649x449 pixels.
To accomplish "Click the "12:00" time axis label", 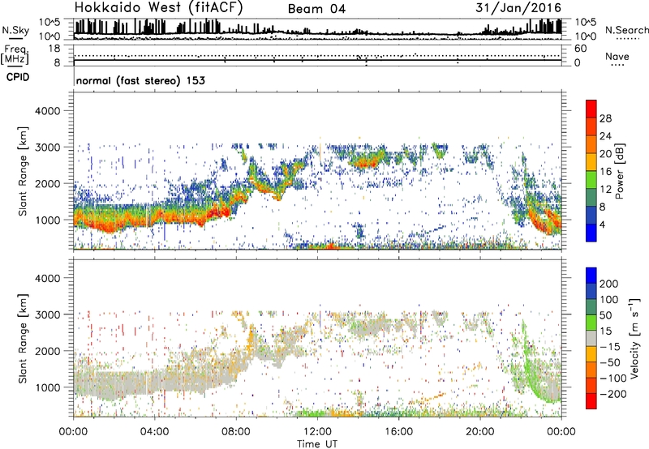I will (317, 432).
